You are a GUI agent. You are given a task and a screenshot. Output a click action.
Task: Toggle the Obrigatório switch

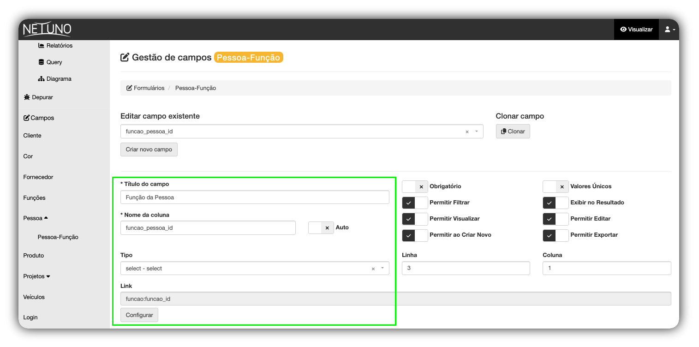[x=415, y=186]
